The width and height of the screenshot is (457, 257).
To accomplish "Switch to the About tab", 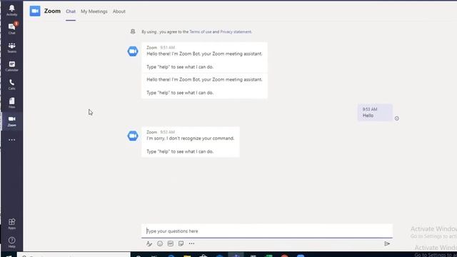I will click(x=119, y=11).
